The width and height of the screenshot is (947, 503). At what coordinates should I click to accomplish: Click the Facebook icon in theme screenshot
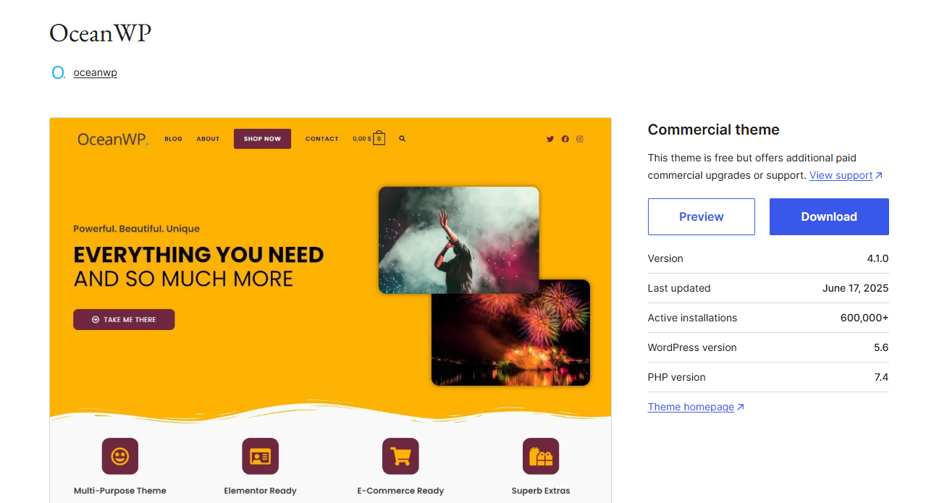point(565,139)
